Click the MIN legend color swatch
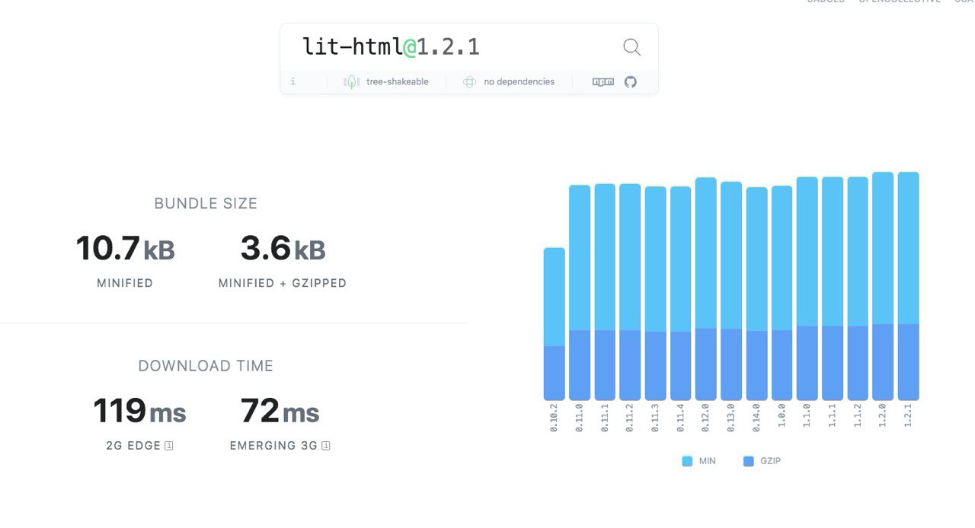Viewport: 975px width, 528px height. click(687, 461)
